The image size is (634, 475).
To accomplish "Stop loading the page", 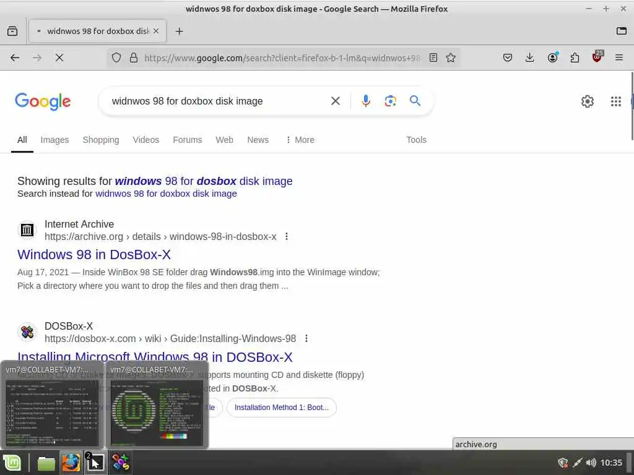I will pyautogui.click(x=59, y=58).
